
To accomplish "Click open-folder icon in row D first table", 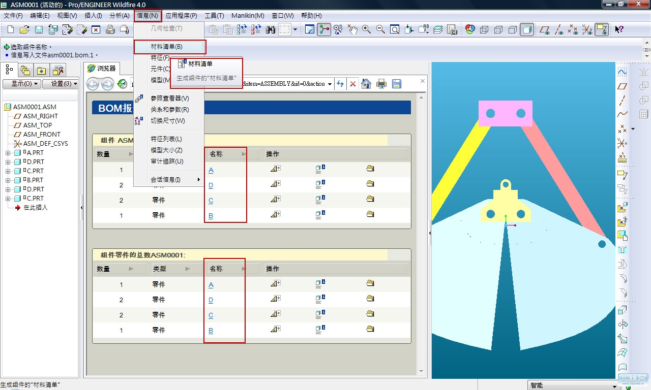I will point(370,184).
